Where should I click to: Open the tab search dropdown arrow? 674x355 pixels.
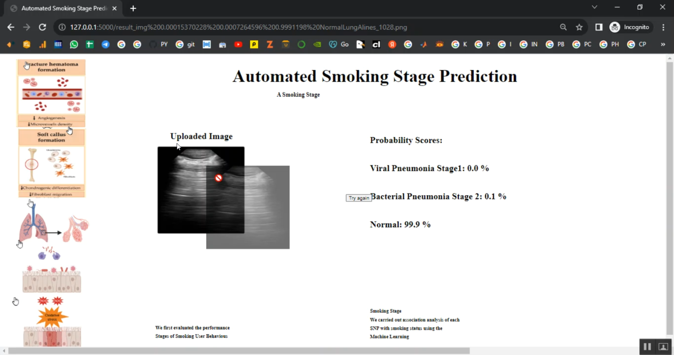tap(594, 7)
